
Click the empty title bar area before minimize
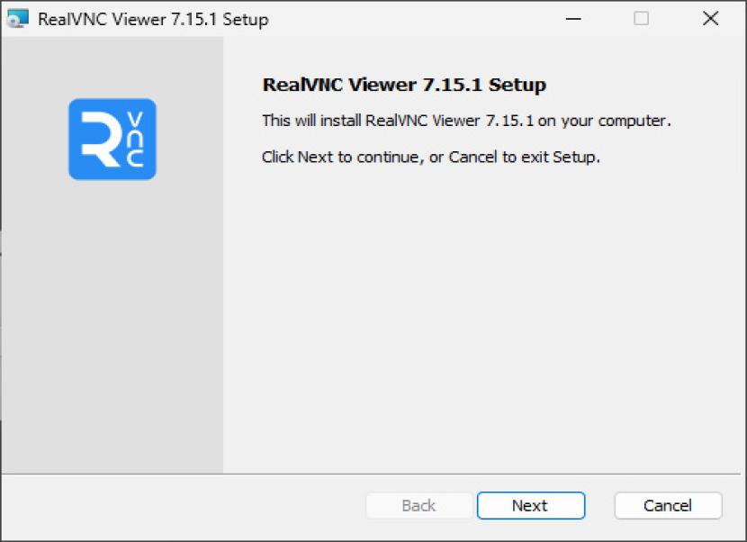point(405,19)
